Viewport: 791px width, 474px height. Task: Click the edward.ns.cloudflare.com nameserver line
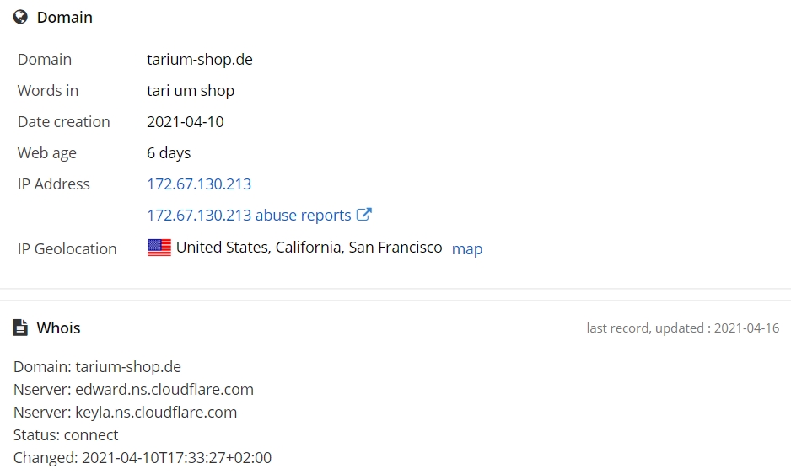[x=133, y=389]
